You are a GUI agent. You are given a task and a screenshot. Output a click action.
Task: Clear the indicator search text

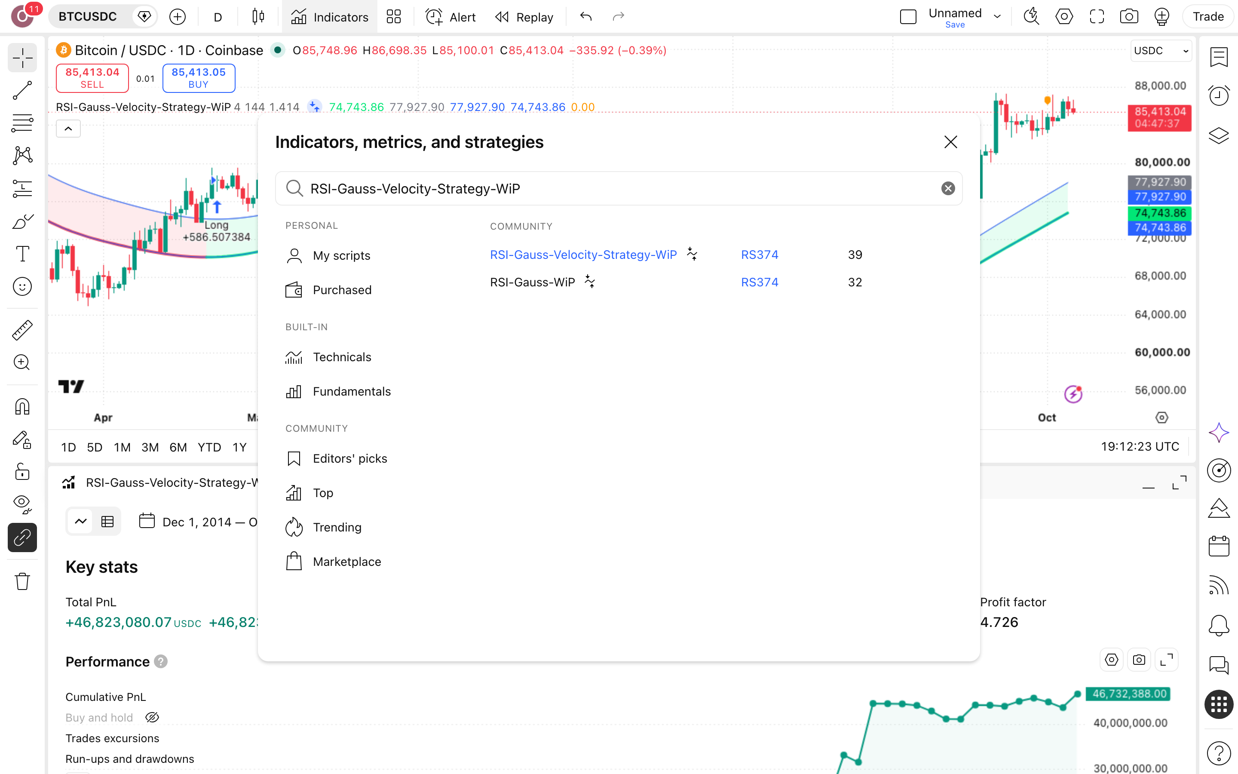[948, 188]
